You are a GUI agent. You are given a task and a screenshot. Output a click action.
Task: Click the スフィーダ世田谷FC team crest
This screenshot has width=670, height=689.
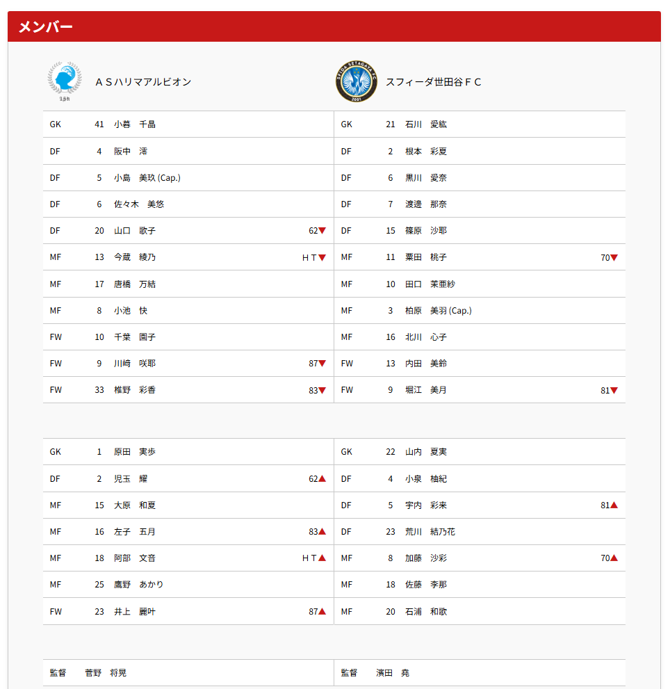coord(356,81)
